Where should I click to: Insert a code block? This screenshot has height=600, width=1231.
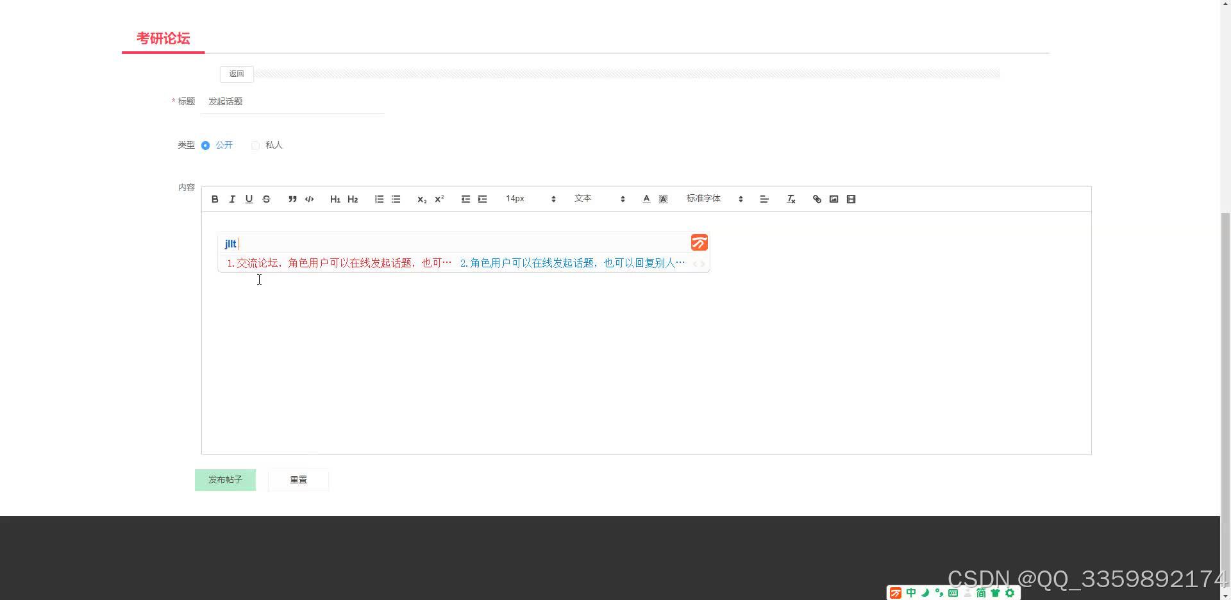tap(310, 199)
